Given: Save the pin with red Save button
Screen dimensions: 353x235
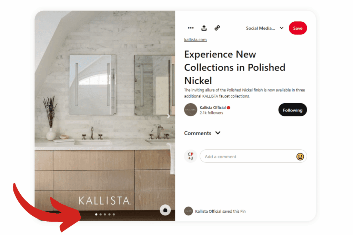Looking at the screenshot, I should click(x=297, y=28).
